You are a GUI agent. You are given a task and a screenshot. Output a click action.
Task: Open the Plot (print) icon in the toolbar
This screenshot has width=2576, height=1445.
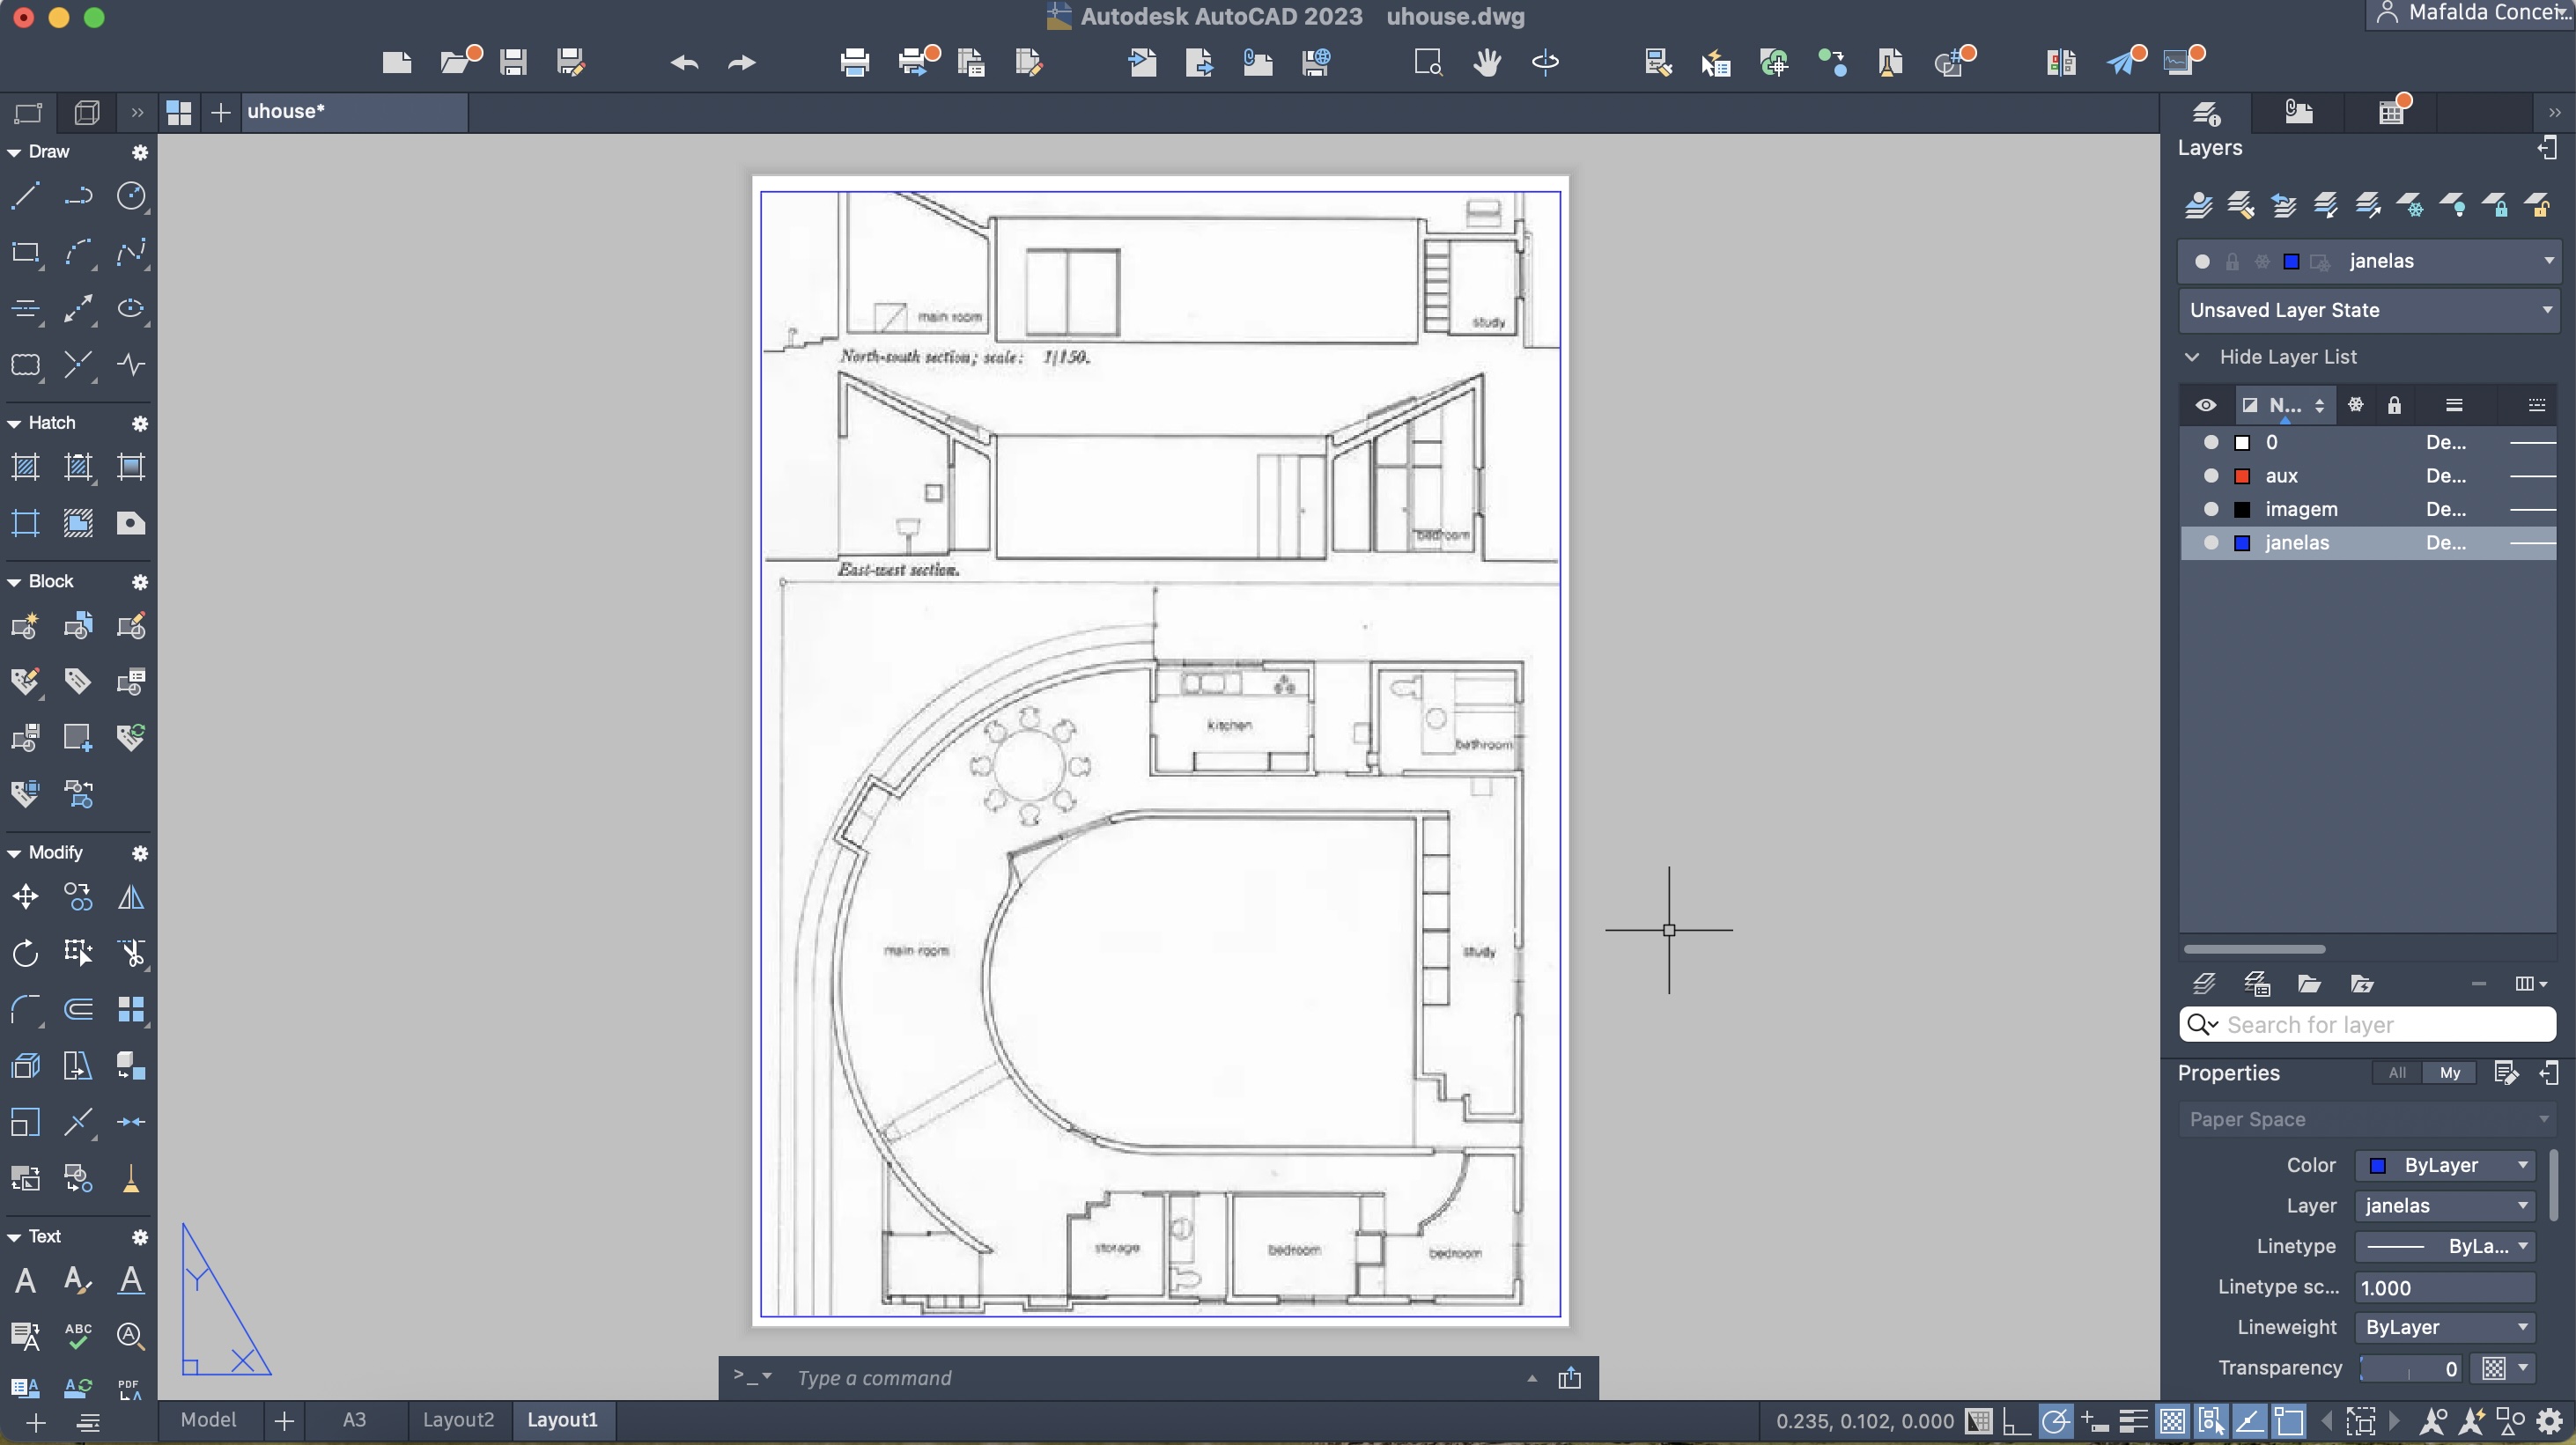[x=854, y=63]
